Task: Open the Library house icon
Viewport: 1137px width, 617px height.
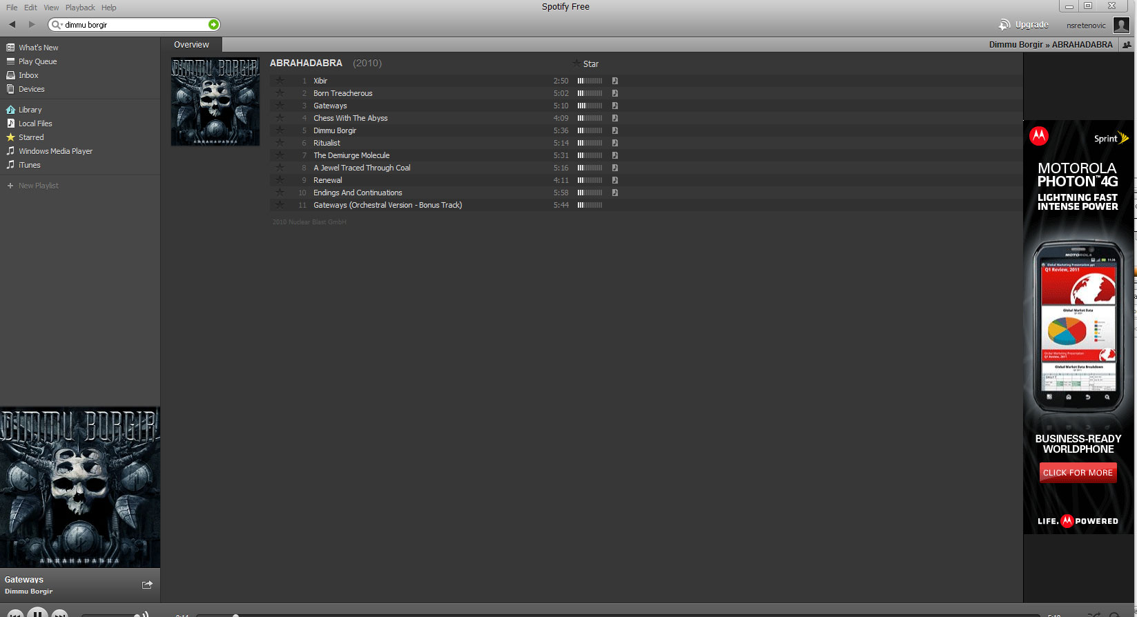Action: (10, 110)
